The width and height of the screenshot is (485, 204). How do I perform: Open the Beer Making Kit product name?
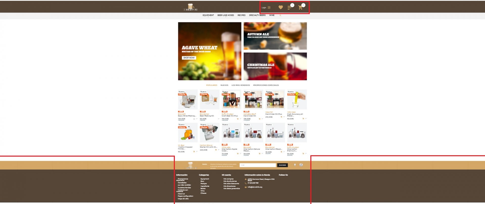[x=207, y=116]
